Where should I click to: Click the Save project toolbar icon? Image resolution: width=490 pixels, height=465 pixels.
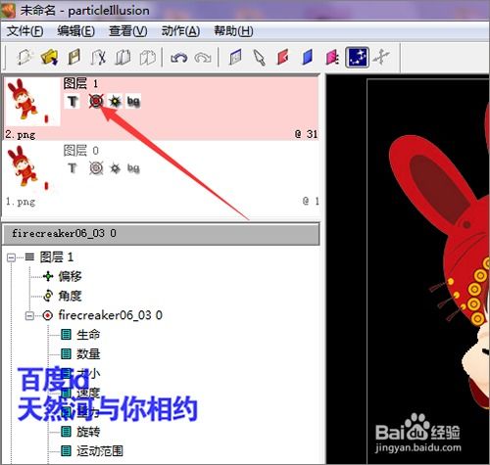pyautogui.click(x=74, y=58)
